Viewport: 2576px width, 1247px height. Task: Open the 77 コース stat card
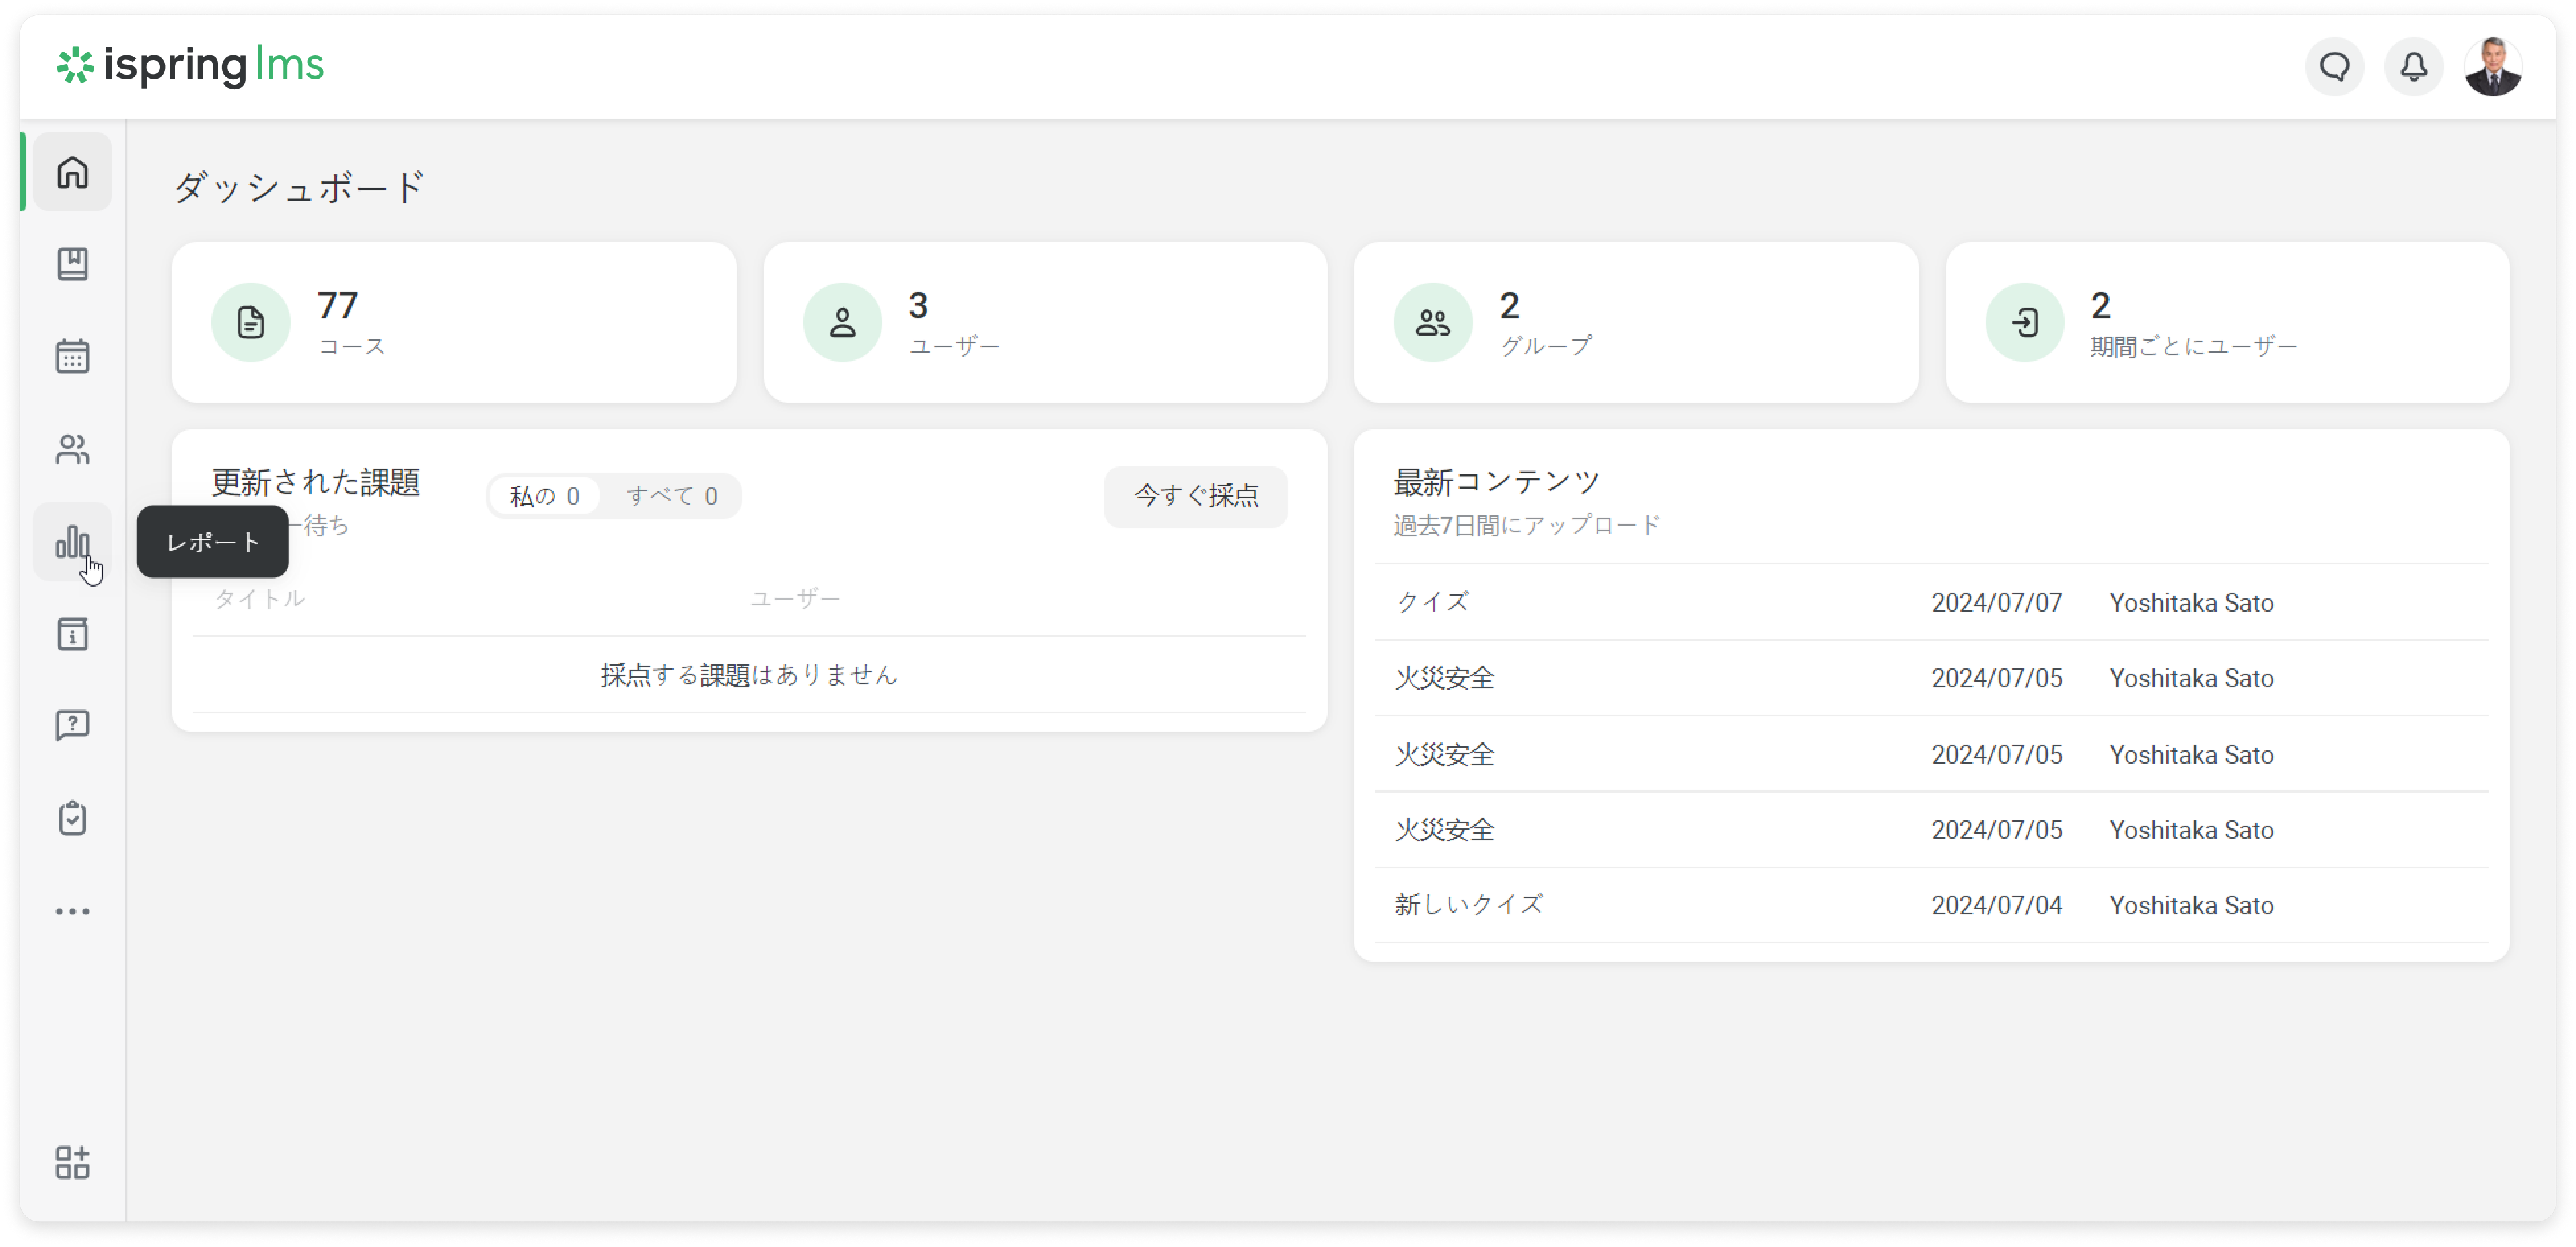pyautogui.click(x=454, y=322)
